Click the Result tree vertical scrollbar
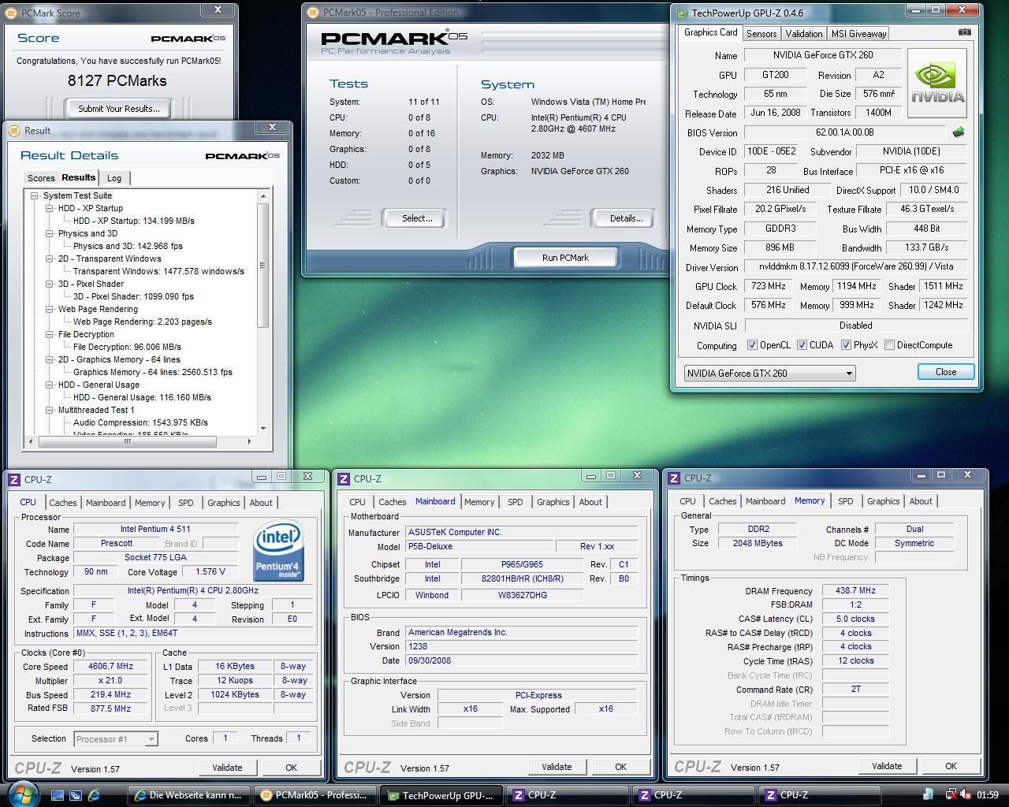Screen dimensions: 1009x807 (x=263, y=311)
